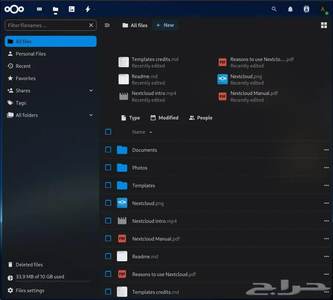Open the notifications bell
The width and height of the screenshot is (333, 300).
point(290,9)
